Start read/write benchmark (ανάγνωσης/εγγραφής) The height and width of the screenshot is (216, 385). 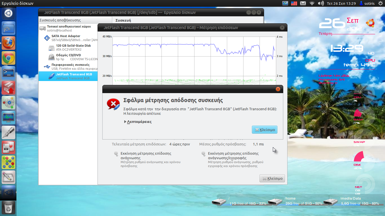click(x=233, y=156)
